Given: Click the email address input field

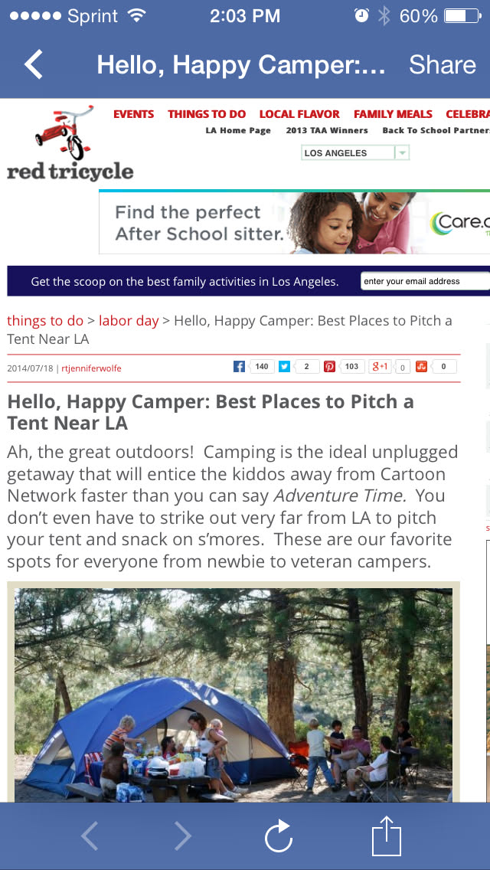Looking at the screenshot, I should click(x=425, y=281).
